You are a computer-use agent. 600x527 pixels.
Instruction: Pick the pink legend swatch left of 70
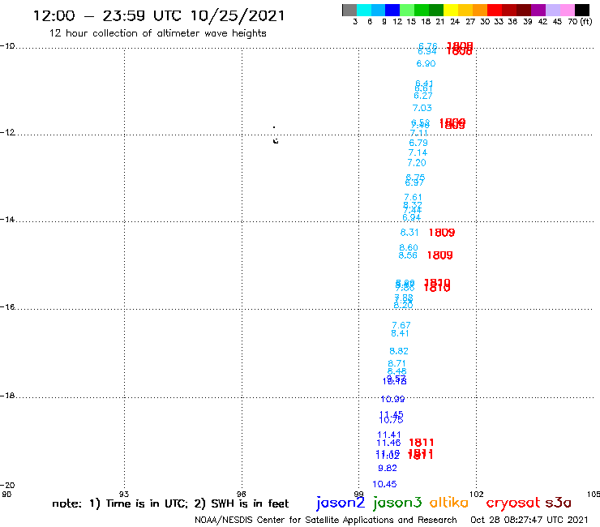coord(567,10)
